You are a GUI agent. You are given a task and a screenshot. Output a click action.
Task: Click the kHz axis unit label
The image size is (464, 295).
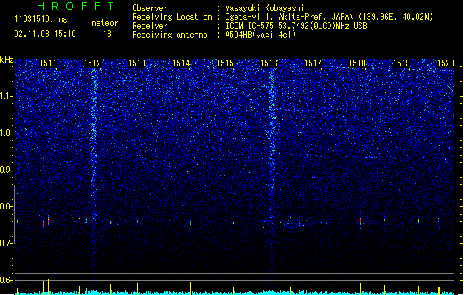click(x=7, y=60)
